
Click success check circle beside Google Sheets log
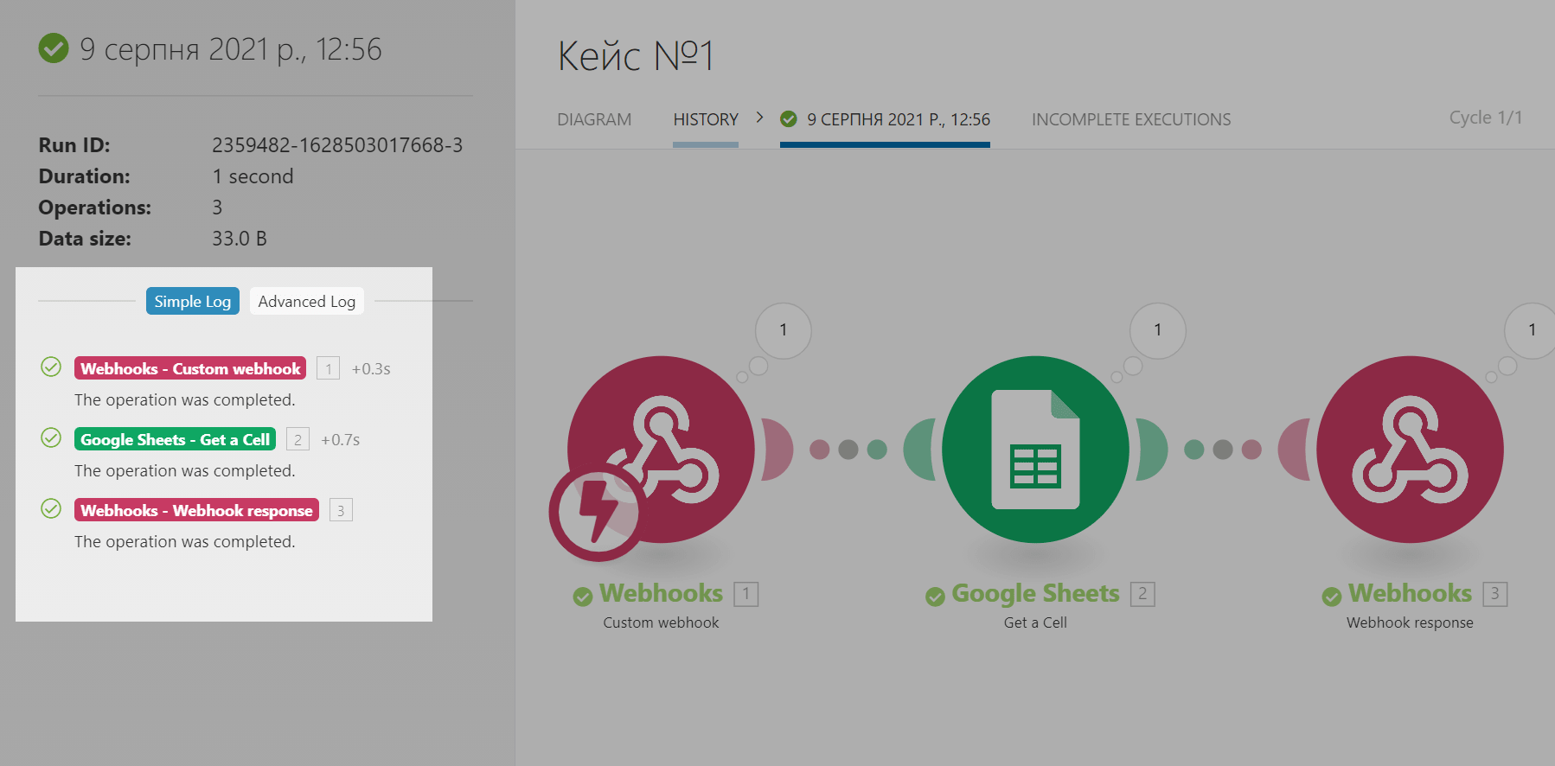pyautogui.click(x=51, y=438)
